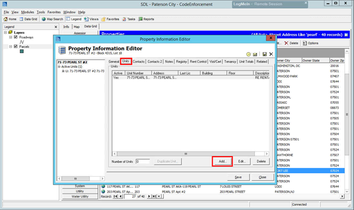Select the 71-73 PEARL unit row
Image resolution: width=354 pixels, height=210 pixels.
pyautogui.click(x=191, y=78)
